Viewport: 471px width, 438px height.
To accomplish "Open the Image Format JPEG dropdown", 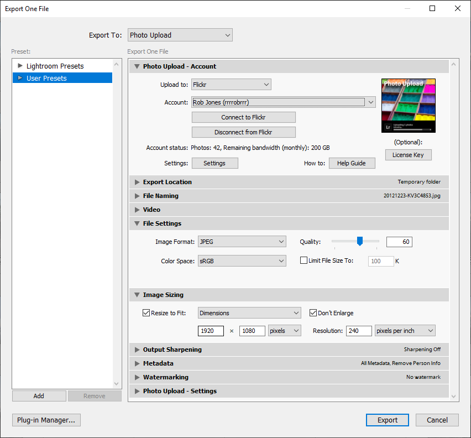I will 242,242.
